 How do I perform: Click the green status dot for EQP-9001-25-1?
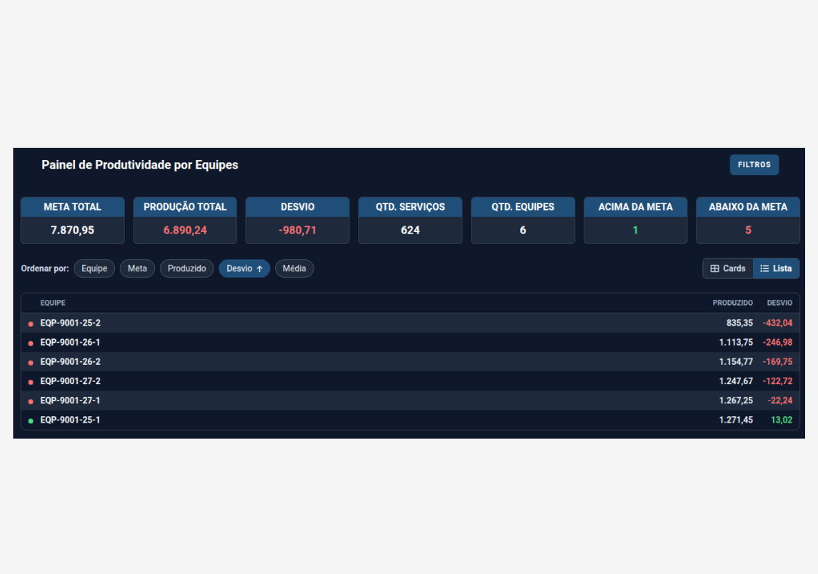tap(31, 421)
